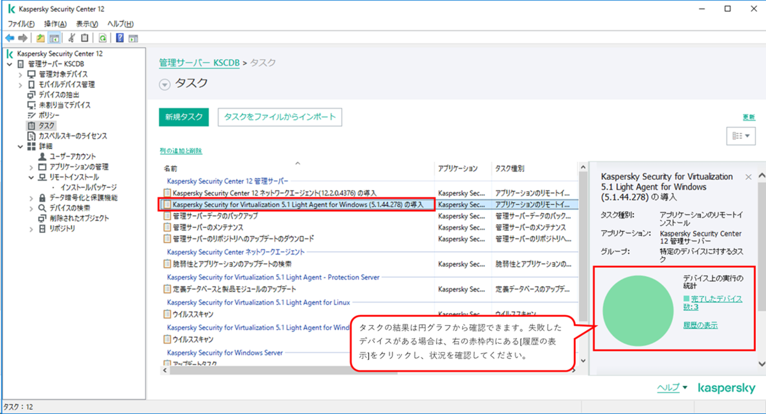Viewport: 766px width, 414px height.
Task: Cut the selected item with the scissors icon
Action: click(x=71, y=37)
